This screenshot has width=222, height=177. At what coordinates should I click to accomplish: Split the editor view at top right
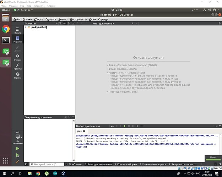pos(220,23)
